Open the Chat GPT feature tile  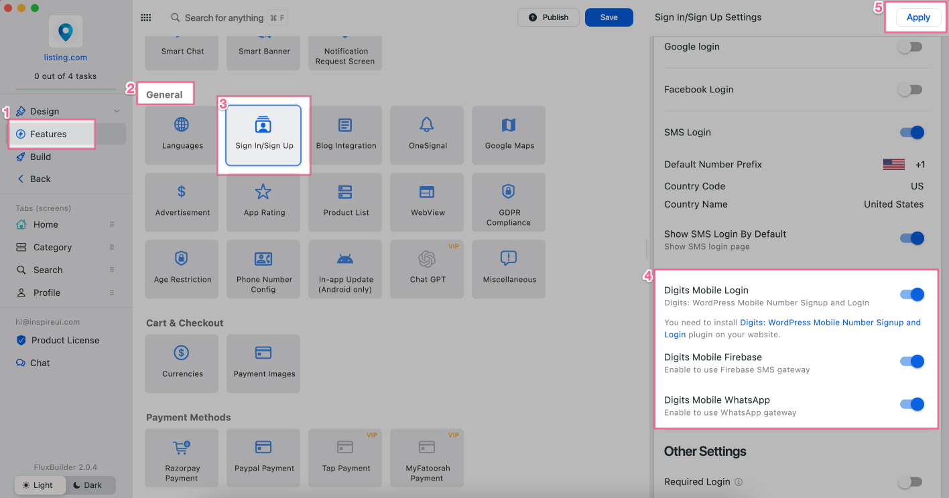click(x=427, y=268)
